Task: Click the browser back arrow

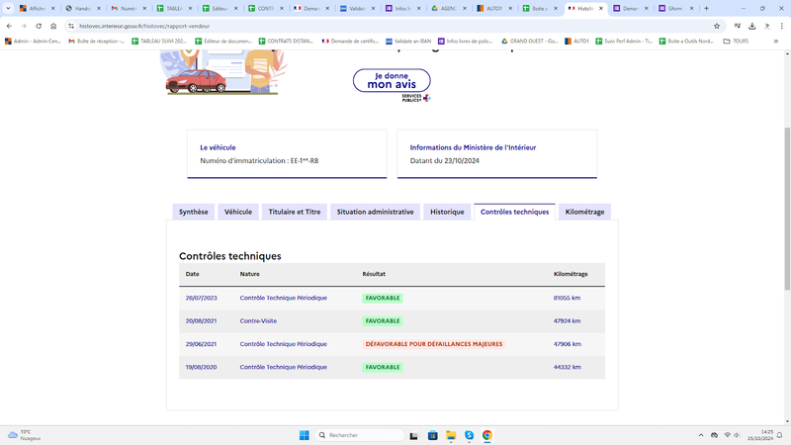Action: pos(9,26)
